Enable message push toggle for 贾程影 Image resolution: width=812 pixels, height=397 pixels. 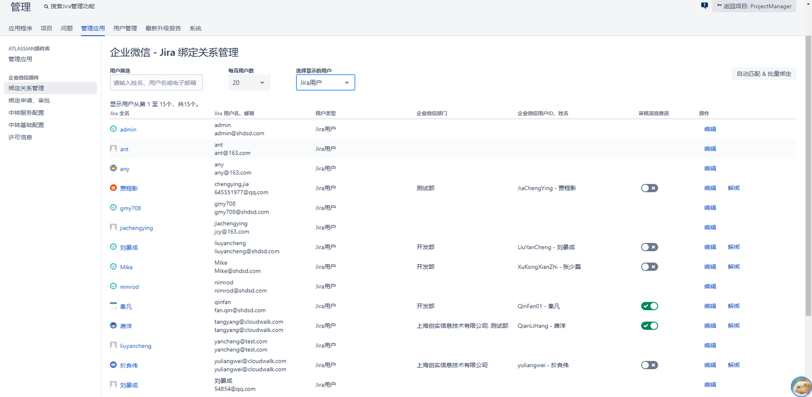(649, 188)
